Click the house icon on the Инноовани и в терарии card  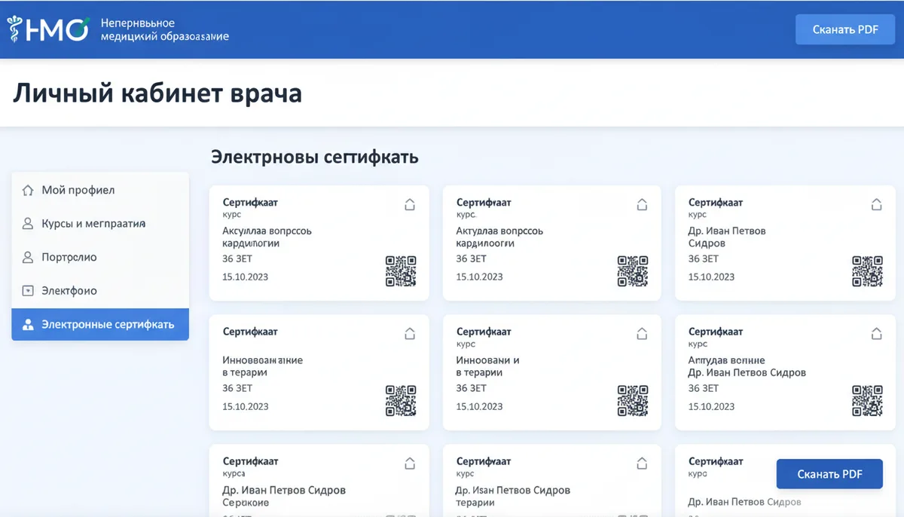[643, 332]
